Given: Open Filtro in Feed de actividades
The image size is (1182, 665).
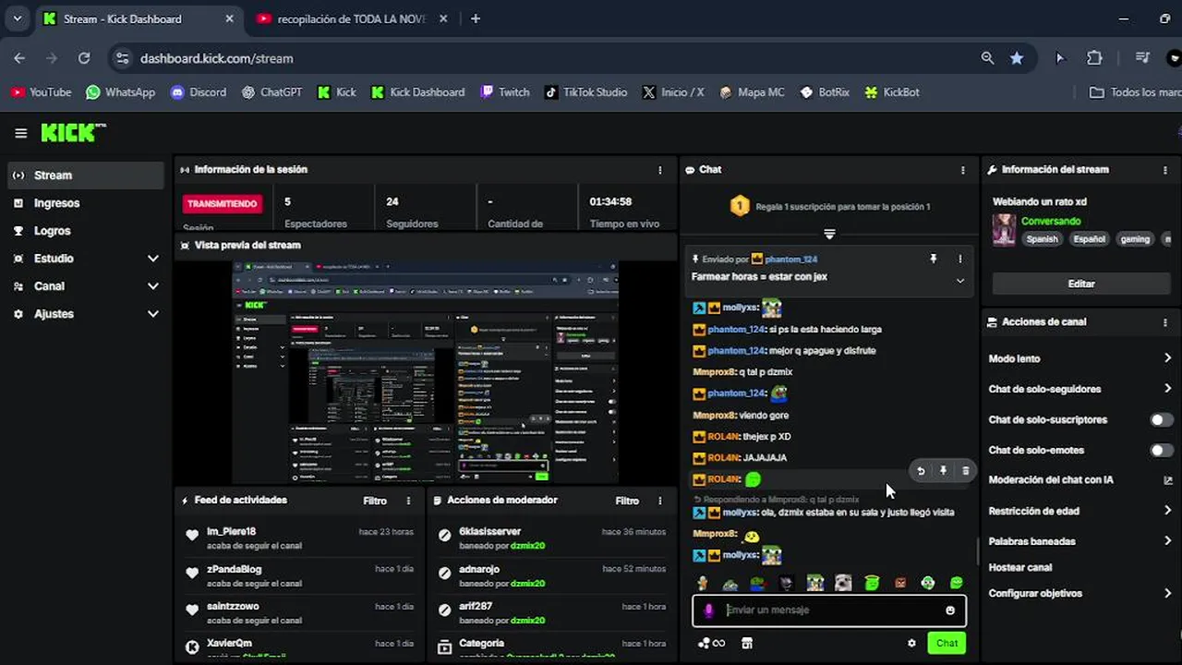Looking at the screenshot, I should [x=375, y=501].
